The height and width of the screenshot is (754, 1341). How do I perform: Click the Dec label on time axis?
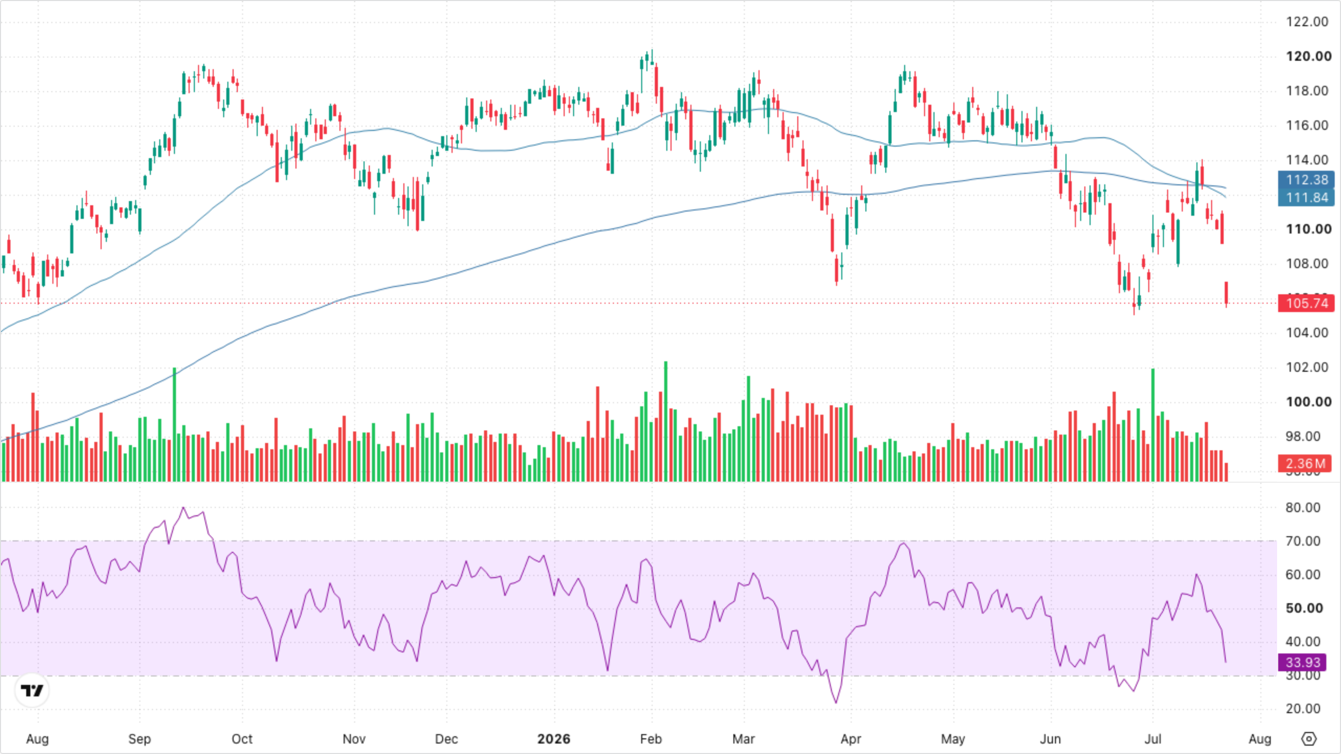coord(446,739)
